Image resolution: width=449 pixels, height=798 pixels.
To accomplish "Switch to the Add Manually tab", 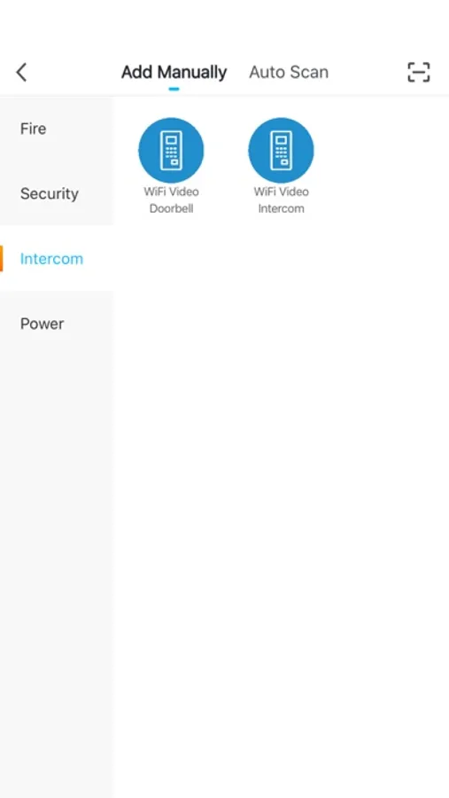I will click(174, 73).
